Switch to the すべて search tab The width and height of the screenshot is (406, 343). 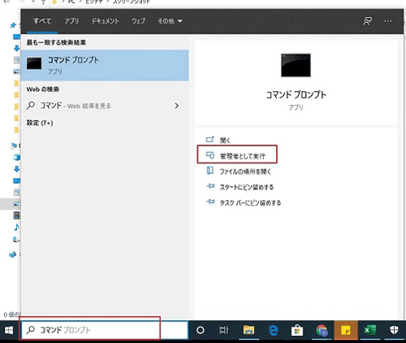42,21
